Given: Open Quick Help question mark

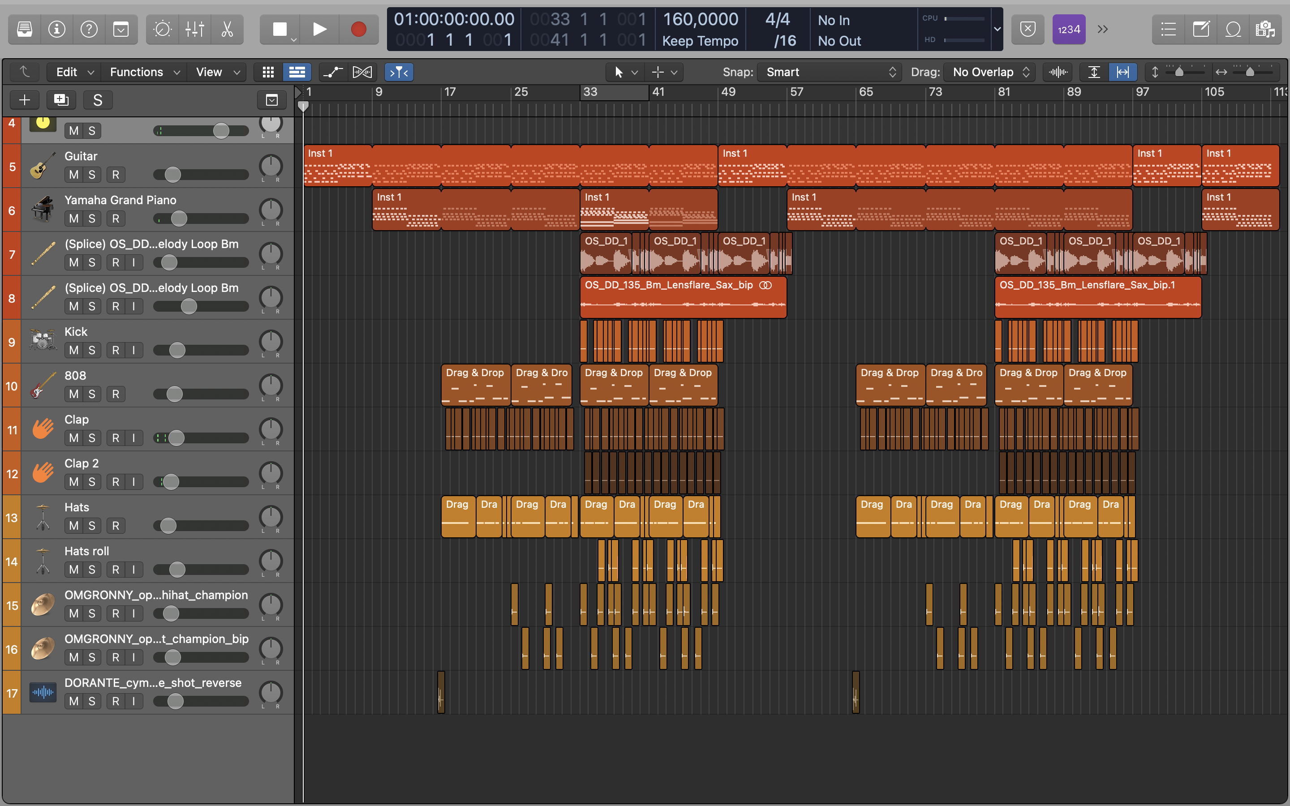Looking at the screenshot, I should click(89, 29).
